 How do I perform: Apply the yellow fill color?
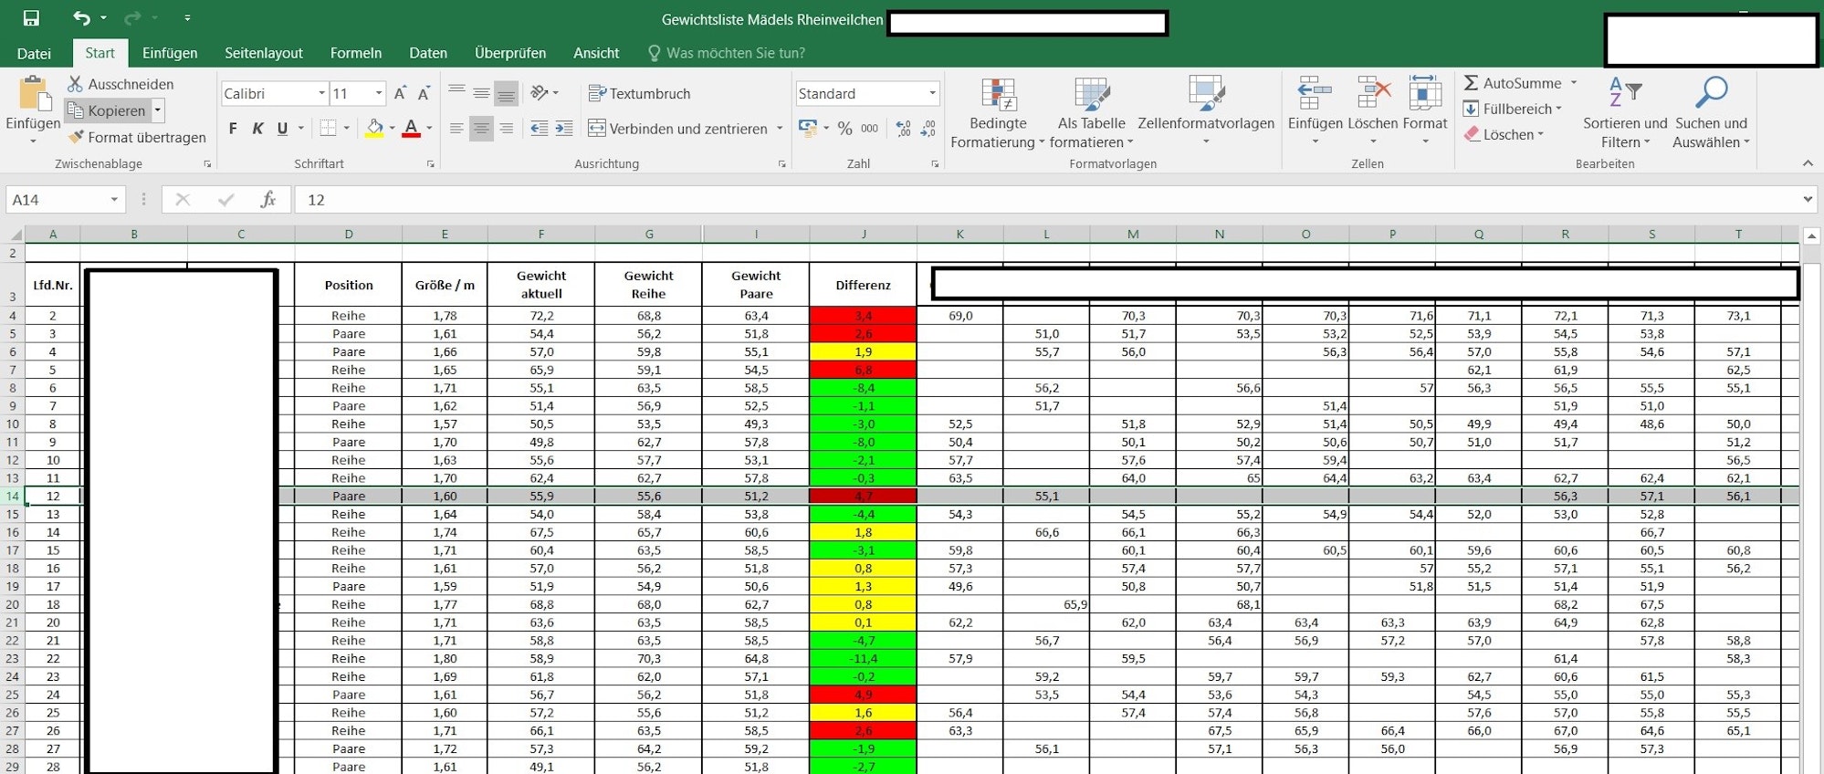(374, 129)
